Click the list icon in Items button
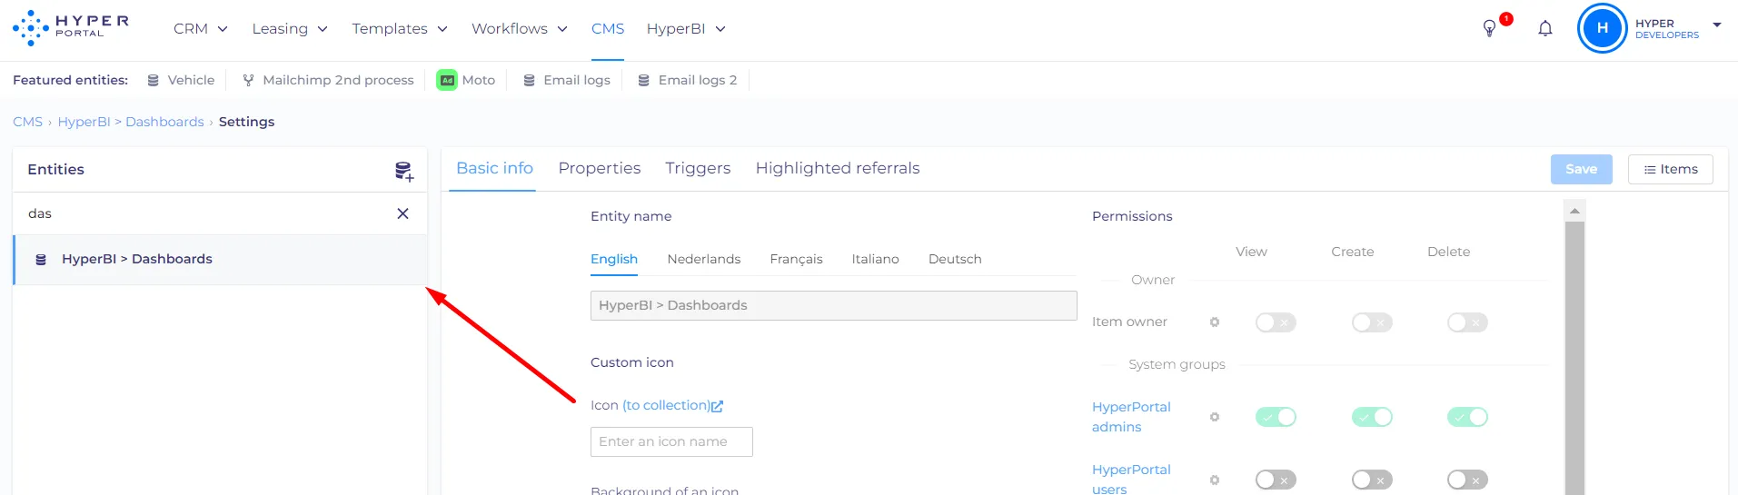This screenshot has height=495, width=1738. pos(1650,170)
